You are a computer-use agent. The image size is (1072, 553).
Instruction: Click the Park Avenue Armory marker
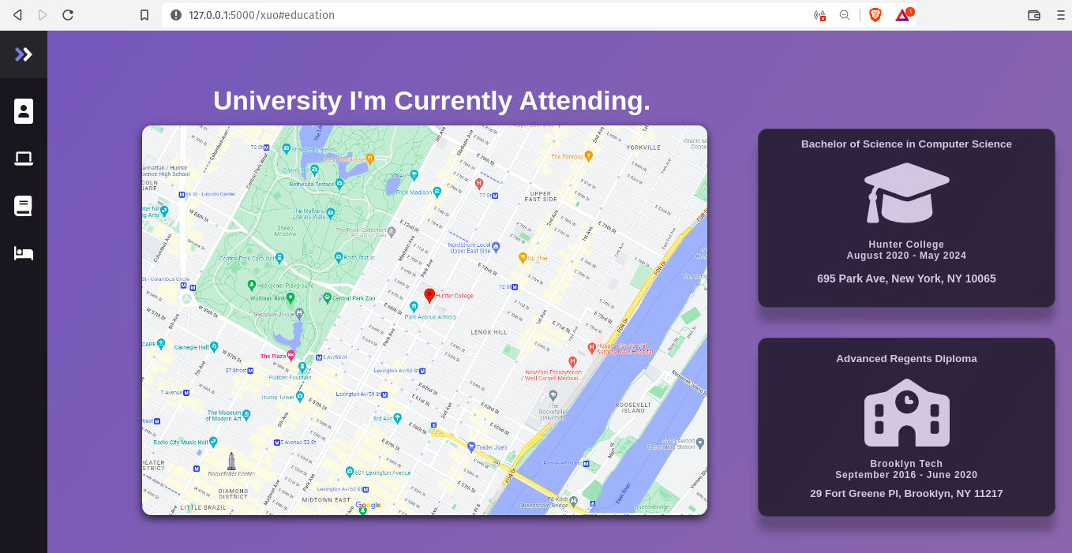pyautogui.click(x=414, y=306)
